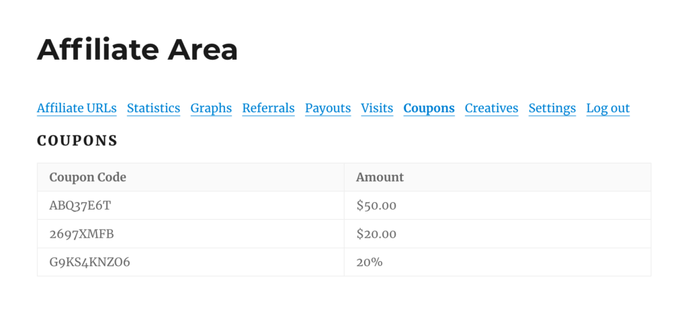Select coupon code ABQ37E6T
The height and width of the screenshot is (313, 688).
coord(80,206)
